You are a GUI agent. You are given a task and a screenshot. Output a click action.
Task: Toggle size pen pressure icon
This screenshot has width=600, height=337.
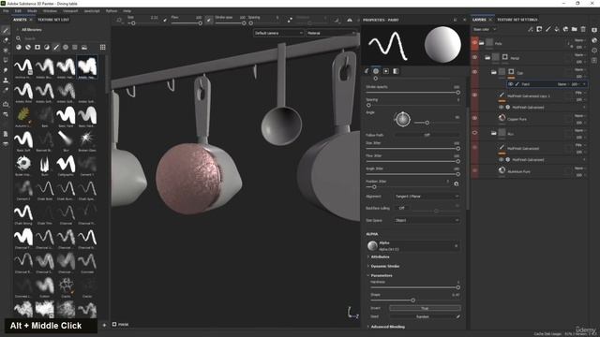[165, 20]
